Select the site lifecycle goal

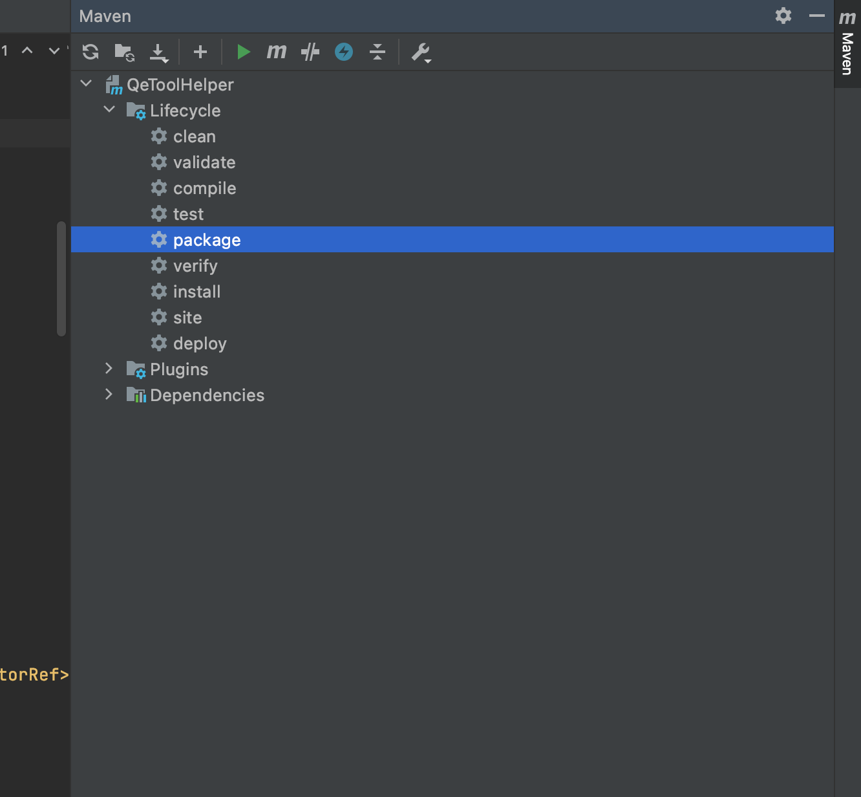[x=452, y=318]
